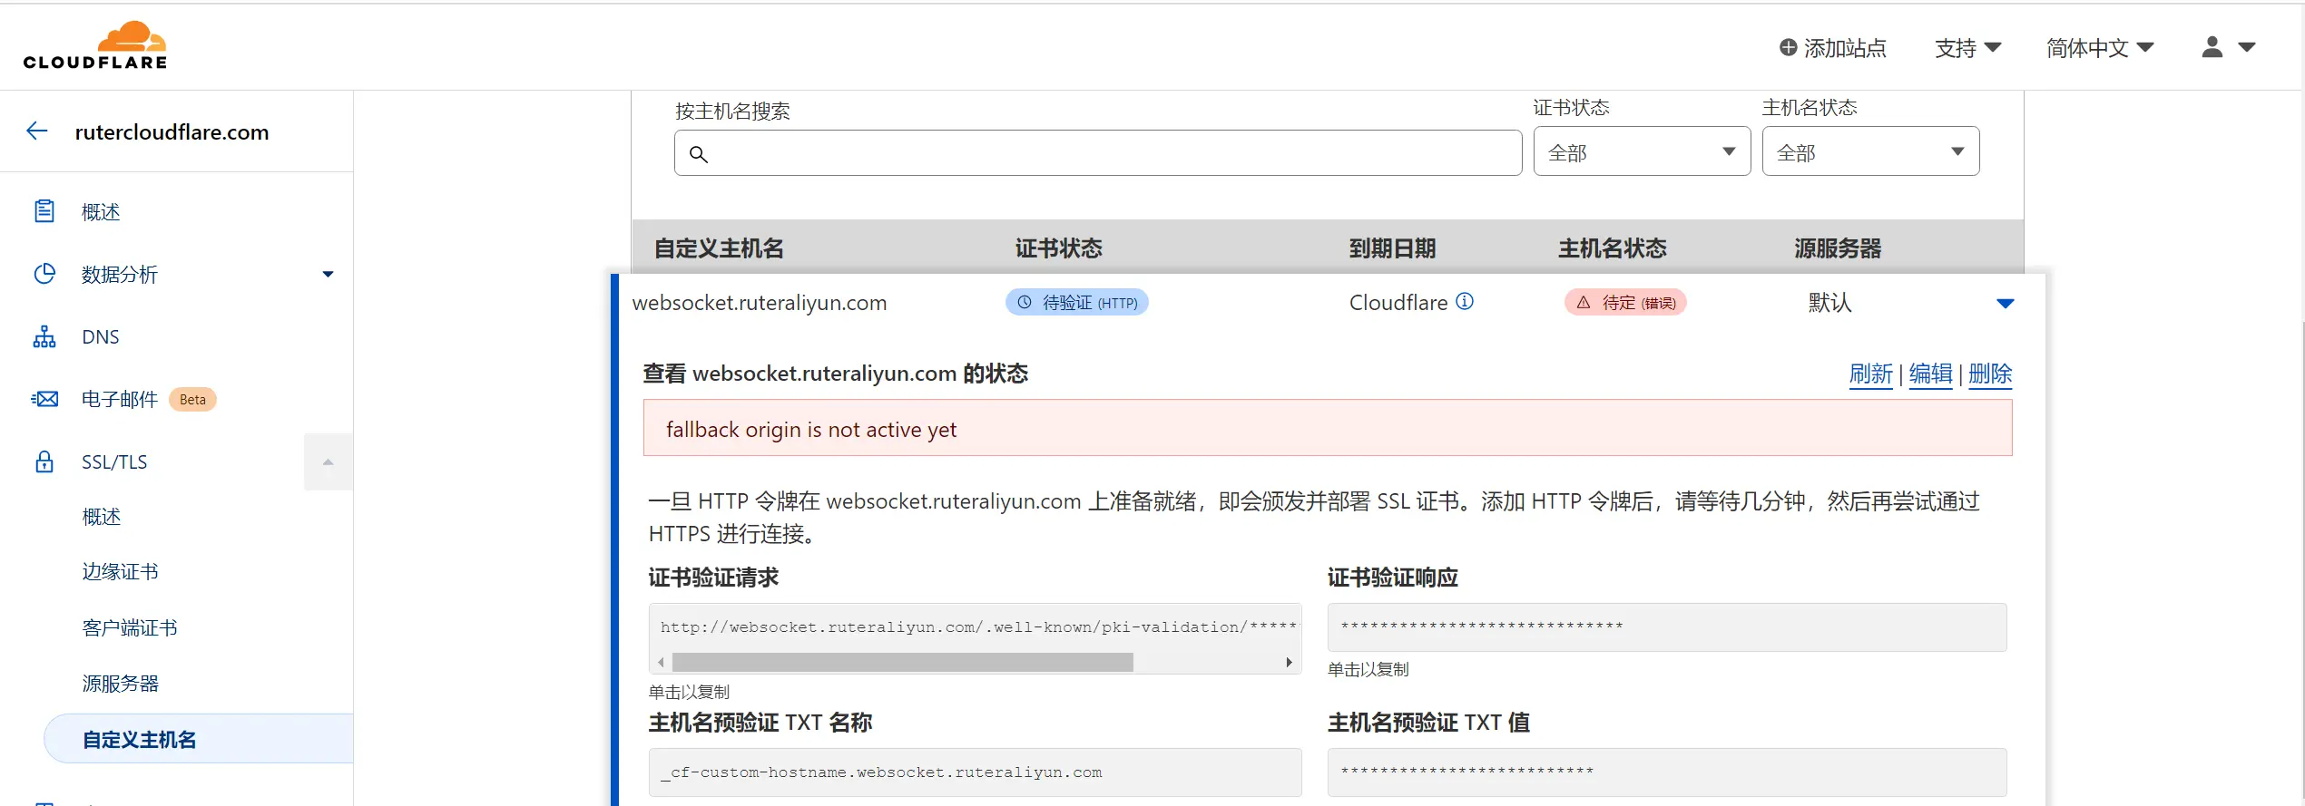The height and width of the screenshot is (806, 2305).
Task: Click the 数据分析 pie chart icon
Action: click(44, 274)
